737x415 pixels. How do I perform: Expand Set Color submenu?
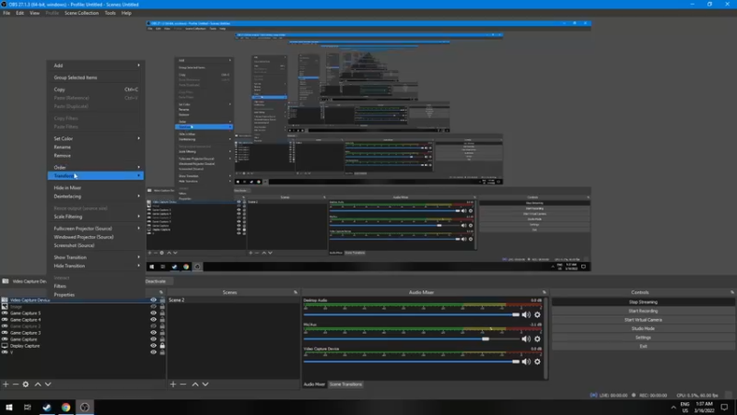[96, 138]
